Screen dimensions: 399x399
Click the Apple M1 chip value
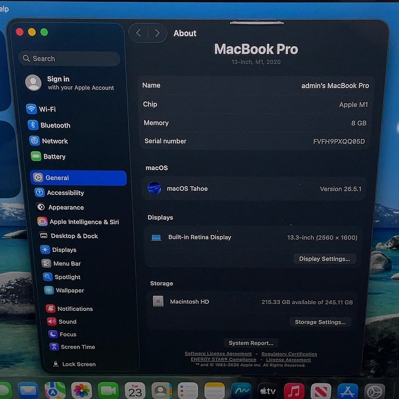coord(354,105)
